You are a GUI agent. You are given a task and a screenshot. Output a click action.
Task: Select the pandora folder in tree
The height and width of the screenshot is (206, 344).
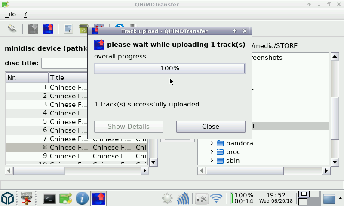(x=240, y=143)
